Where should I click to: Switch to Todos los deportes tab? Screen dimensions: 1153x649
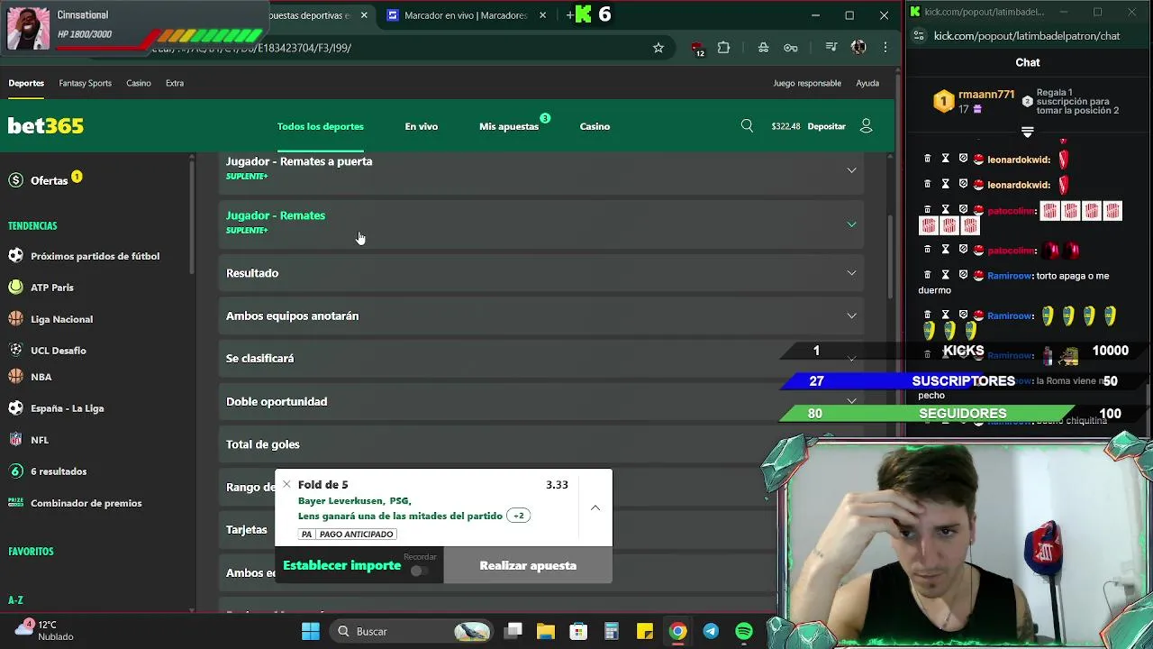321,126
